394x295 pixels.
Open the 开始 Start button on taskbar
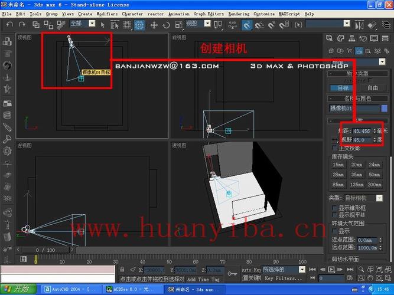(18, 289)
